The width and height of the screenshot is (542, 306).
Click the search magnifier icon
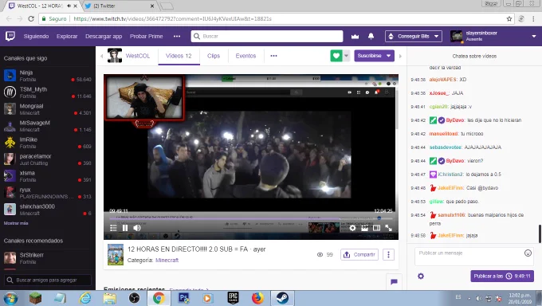pos(197,37)
